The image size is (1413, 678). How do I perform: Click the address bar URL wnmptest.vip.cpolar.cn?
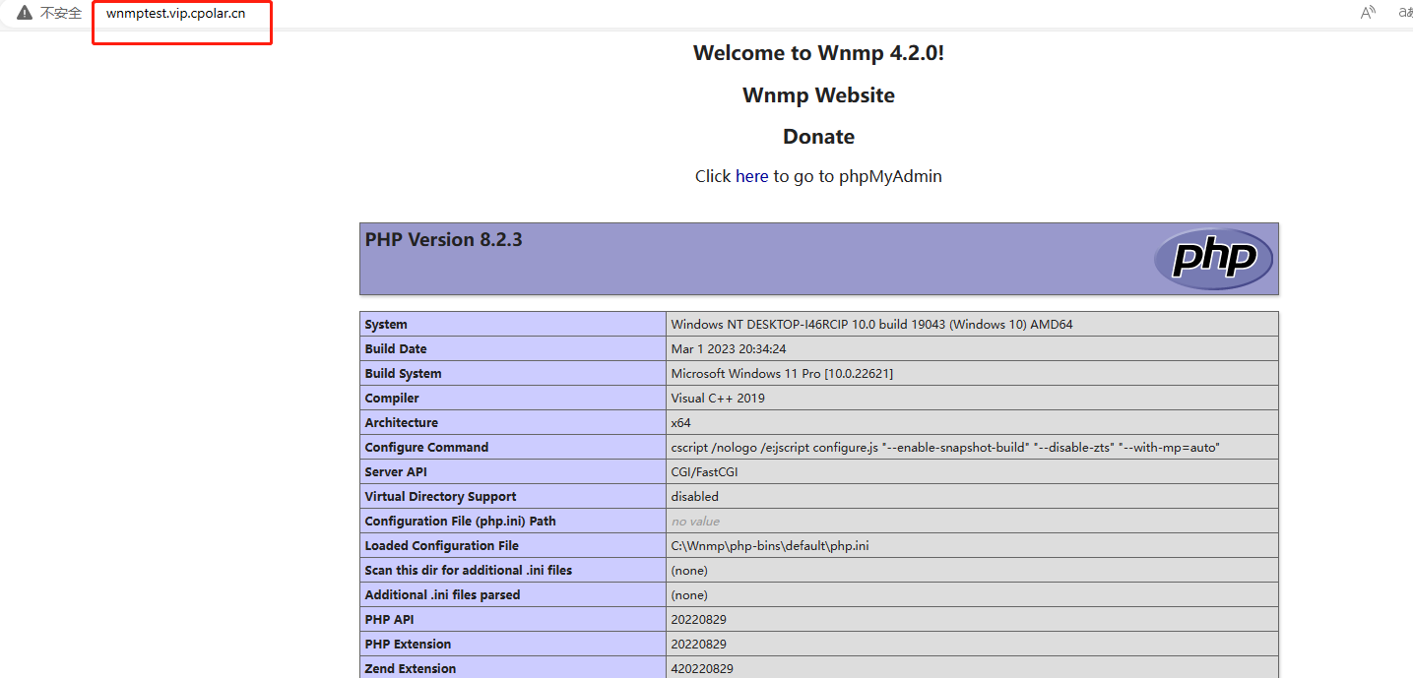click(176, 13)
